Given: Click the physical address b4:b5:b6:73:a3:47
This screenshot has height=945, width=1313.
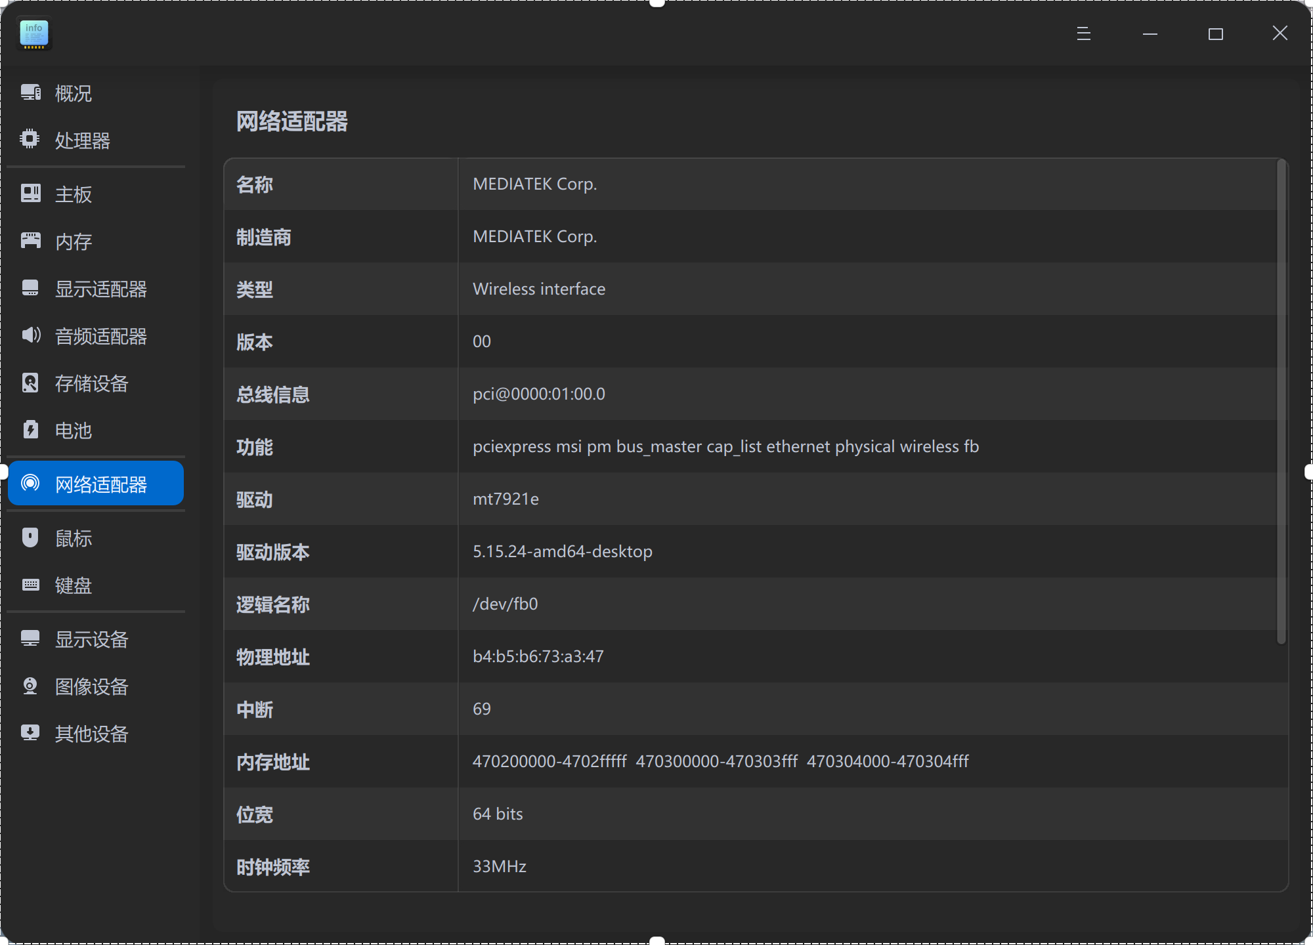Looking at the screenshot, I should pos(538,656).
